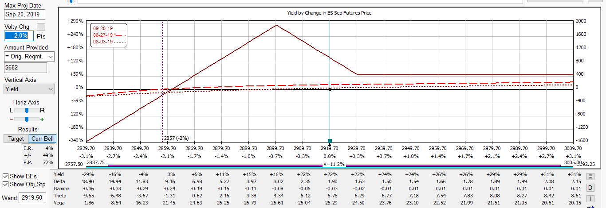Click the Yield value -29% in table

point(88,174)
